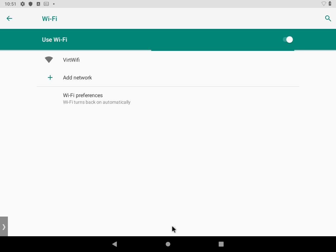Screen dimensions: 336x252
Task: Tap the Use Wi-Fi progress divider bar
Action: point(168,51)
